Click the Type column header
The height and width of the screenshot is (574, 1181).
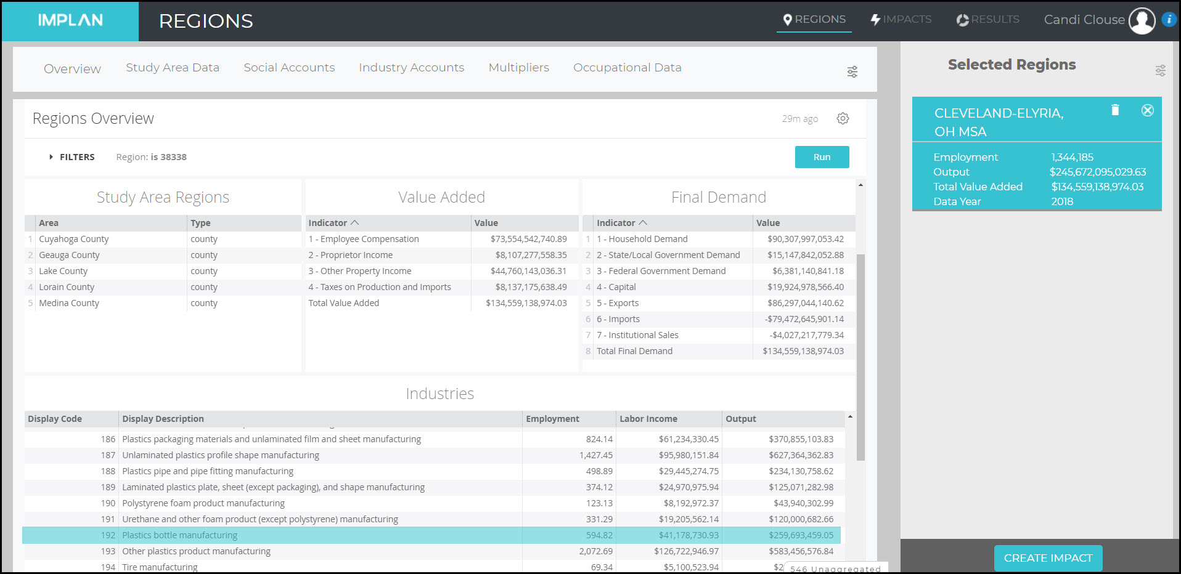point(244,223)
